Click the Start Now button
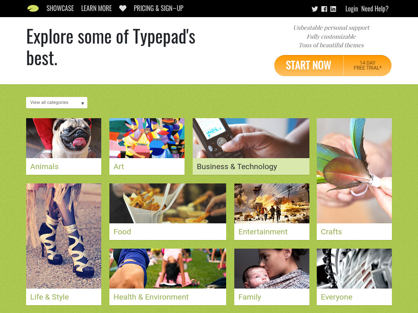Image resolution: width=418 pixels, height=313 pixels. click(309, 66)
